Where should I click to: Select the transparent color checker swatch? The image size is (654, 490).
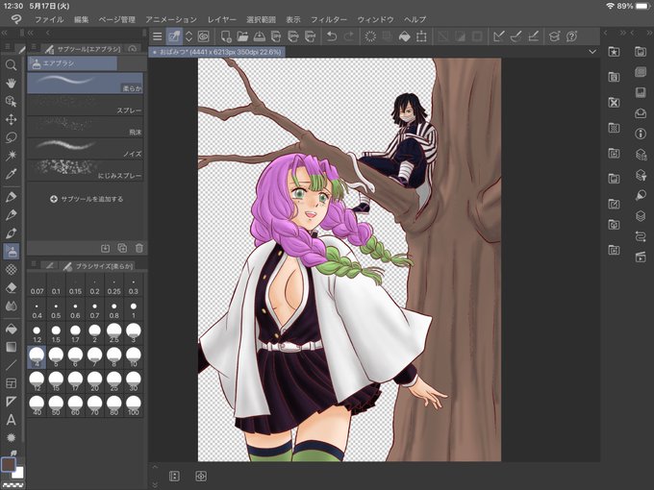point(13,484)
